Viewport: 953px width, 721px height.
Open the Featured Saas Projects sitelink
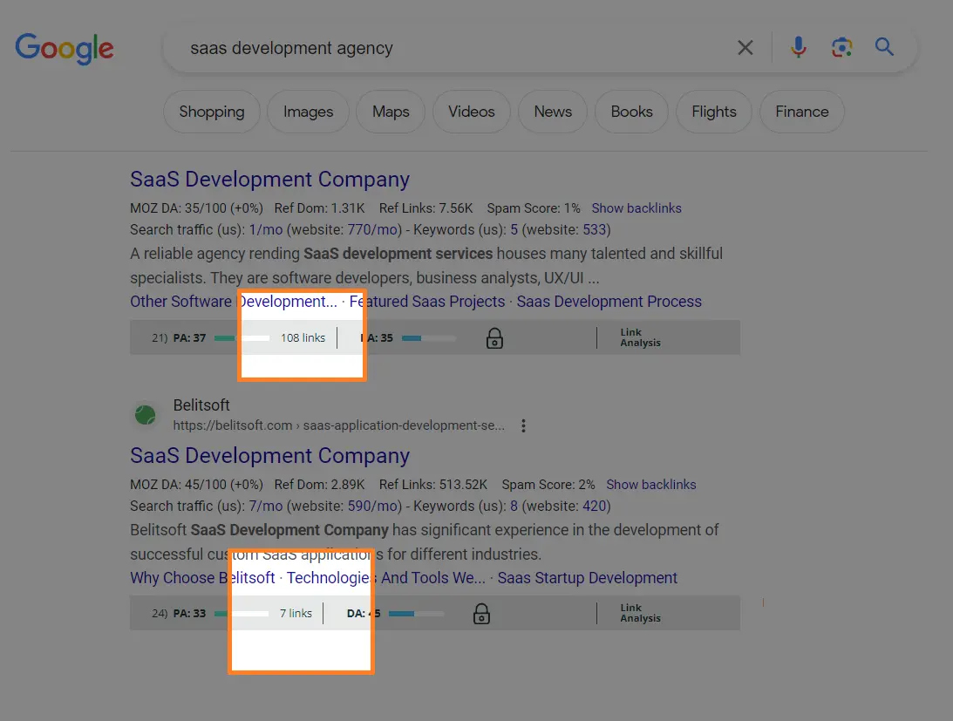[427, 302]
